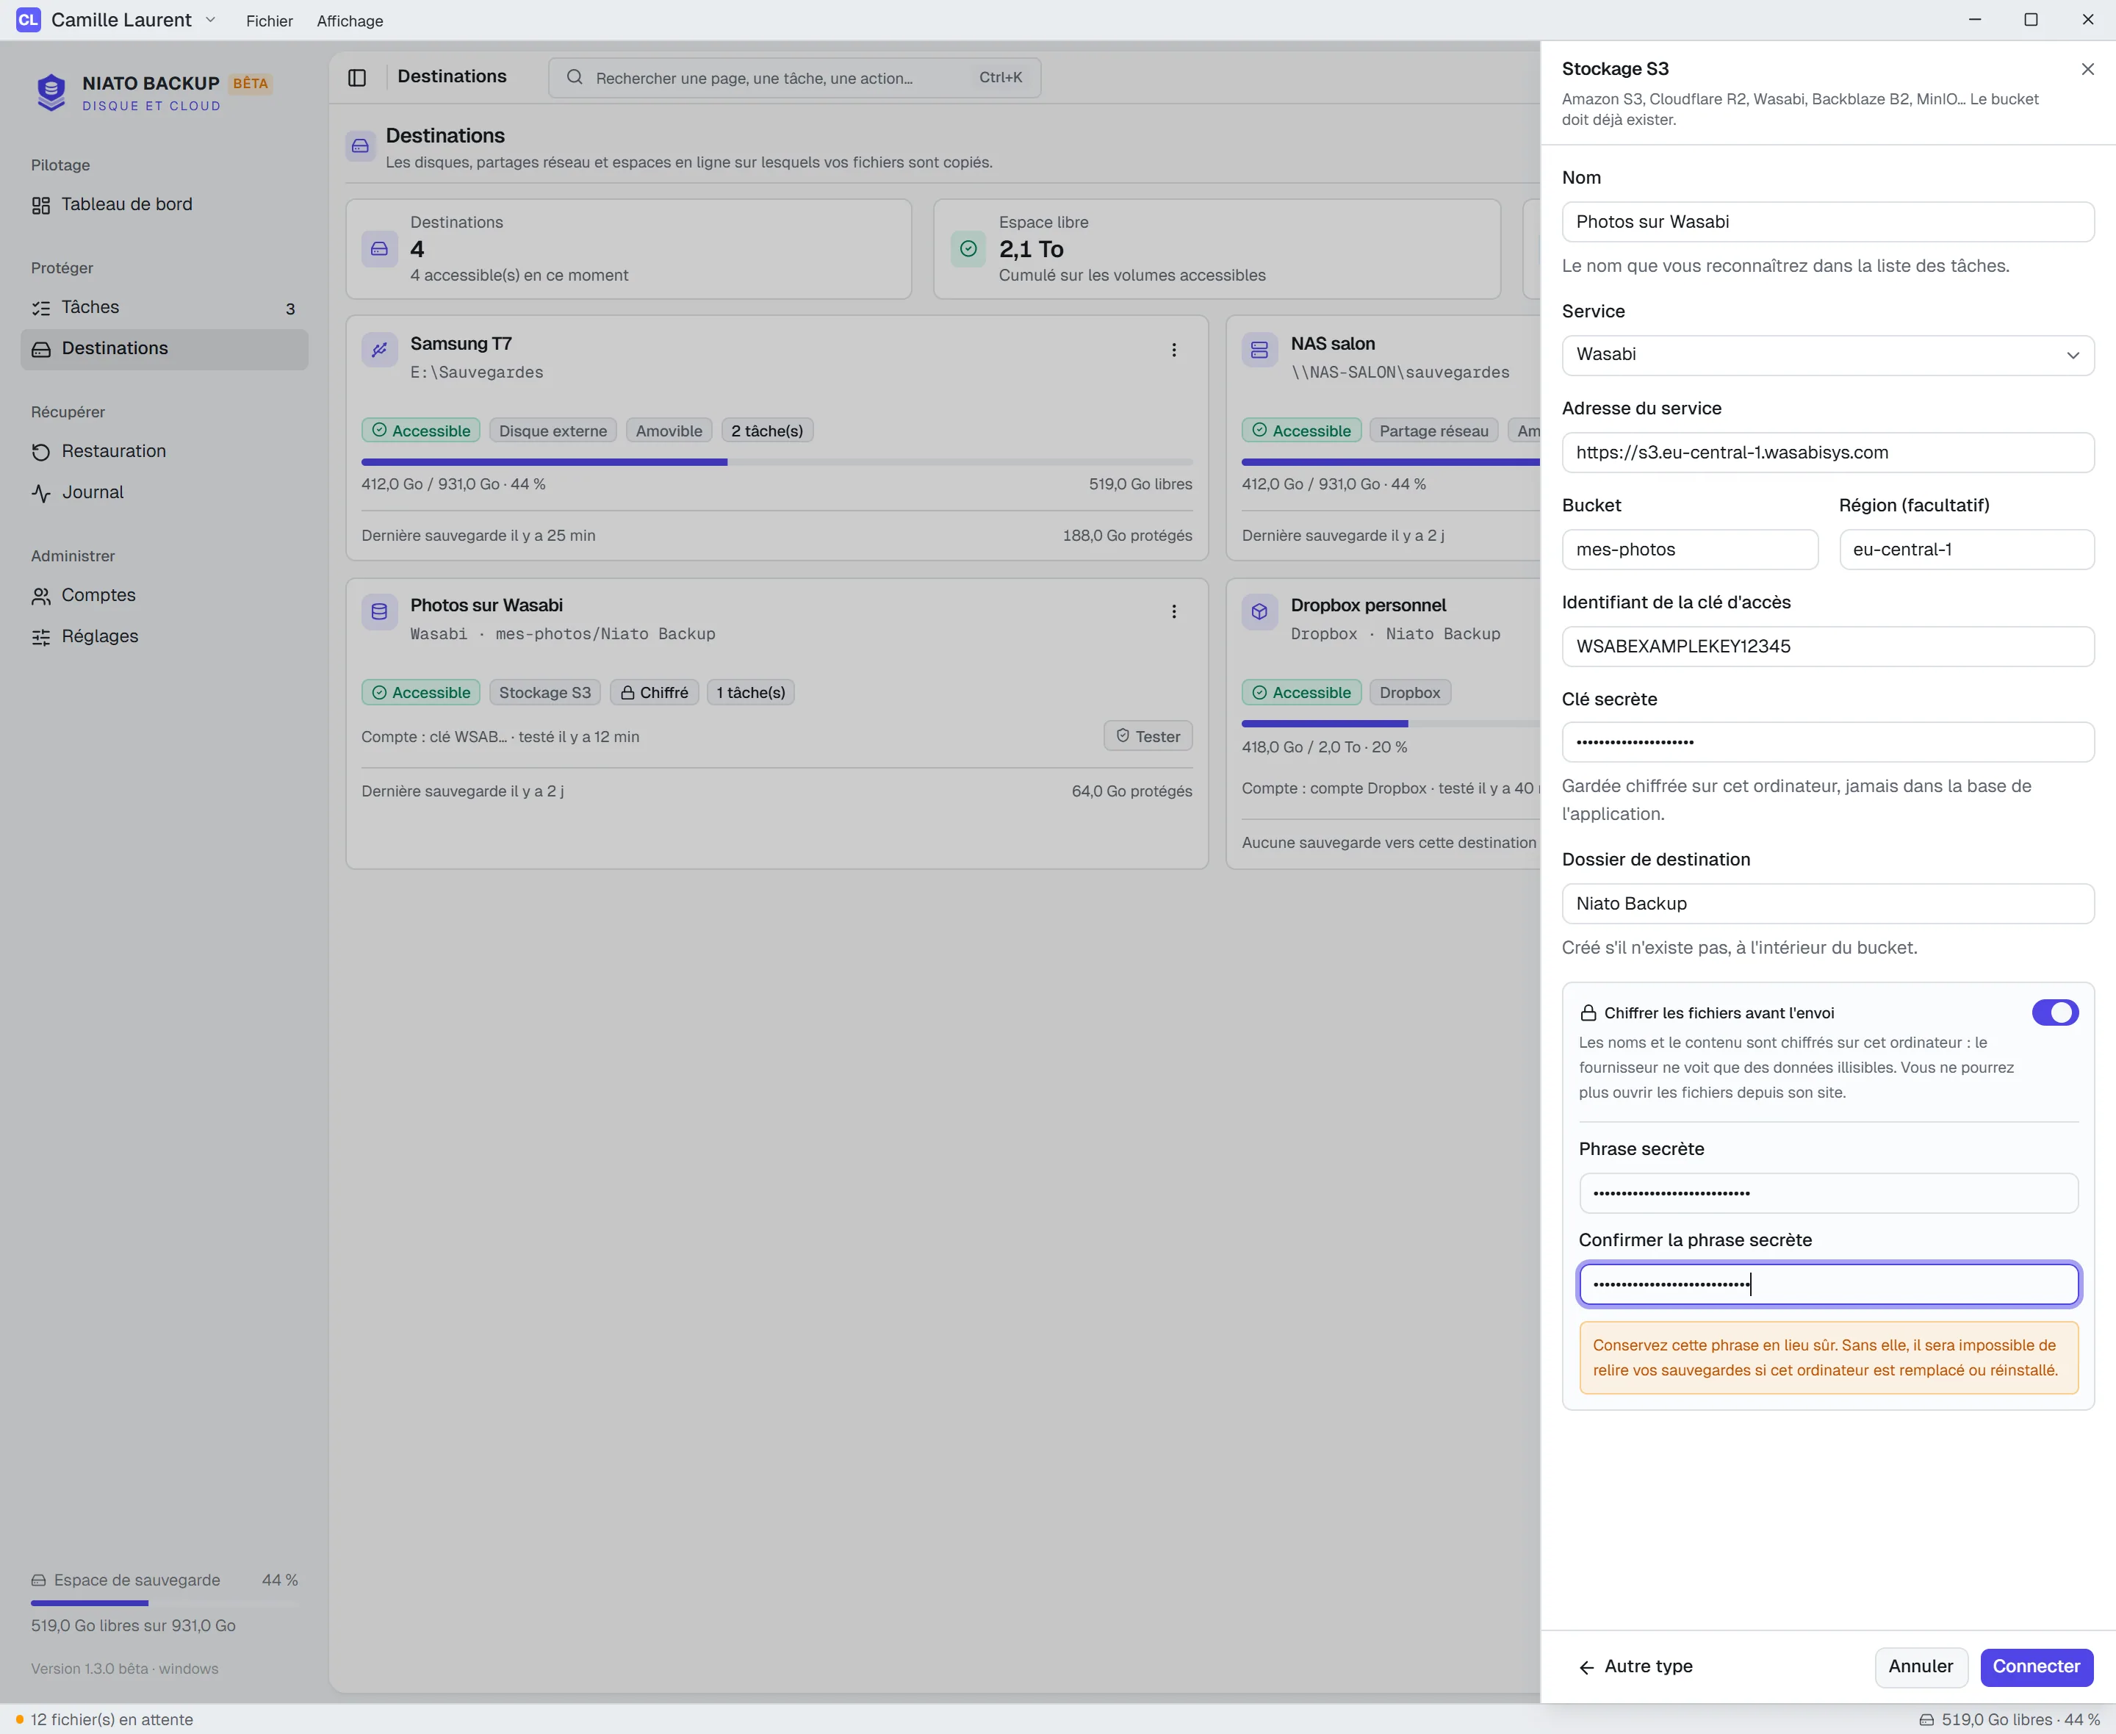2116x1734 pixels.
Task: Open the Service dropdown showing Wasabi
Action: [x=1827, y=355]
